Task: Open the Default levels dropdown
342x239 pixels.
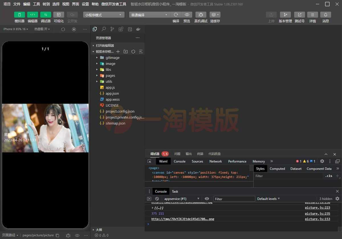Action: 268,199
